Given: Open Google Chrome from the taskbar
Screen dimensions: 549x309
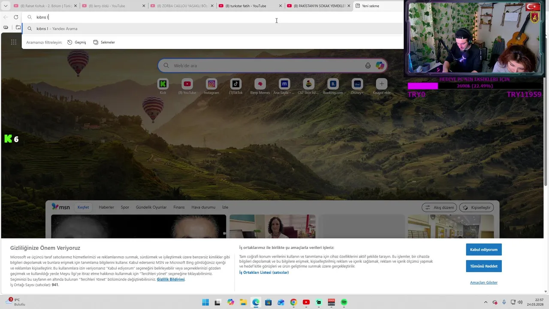Looking at the screenshot, I should (x=293, y=302).
